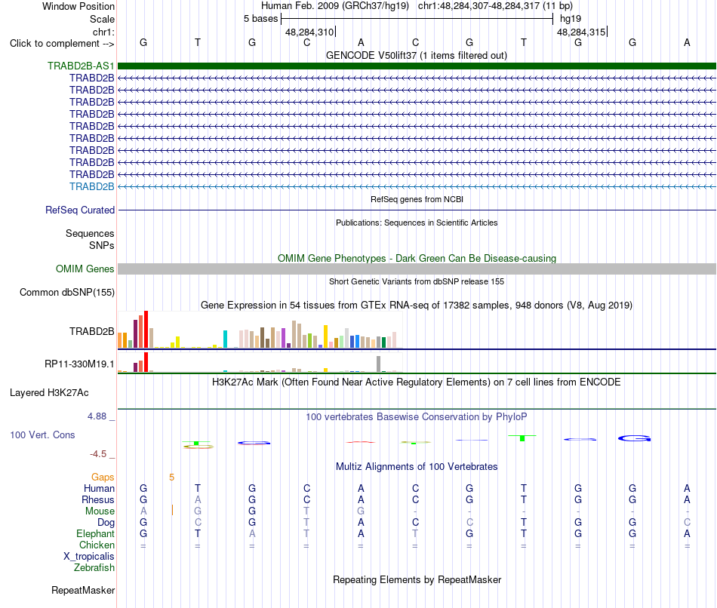Click the 48,284,310 coordinate marker
Viewport: 717px width, 608px height.
click(309, 32)
